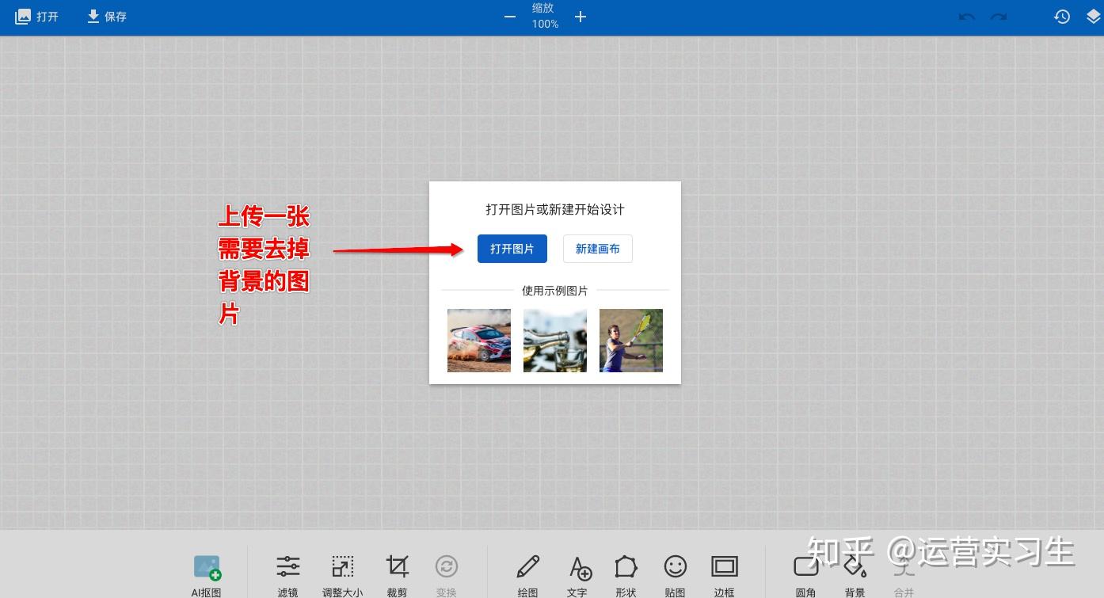Open the 裁剪 (Crop) tool
Viewport: 1104px width, 598px height.
[x=397, y=572]
